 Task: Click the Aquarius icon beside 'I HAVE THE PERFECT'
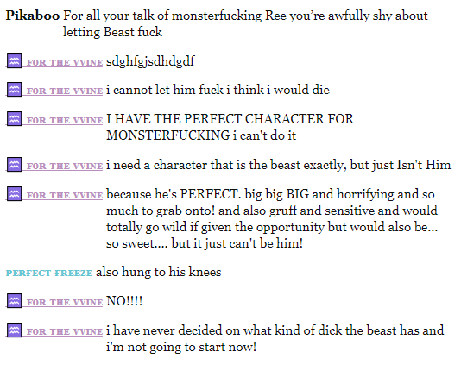pos(14,119)
